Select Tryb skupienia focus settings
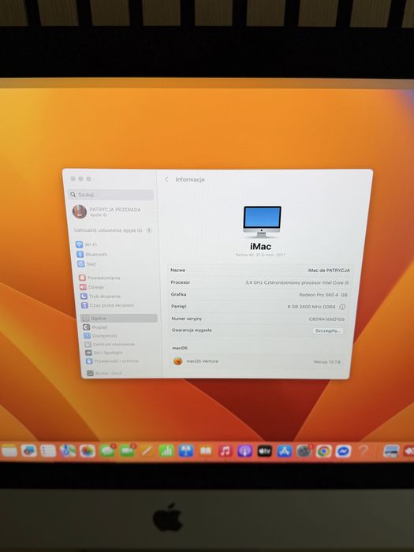414x552 pixels. 101,297
